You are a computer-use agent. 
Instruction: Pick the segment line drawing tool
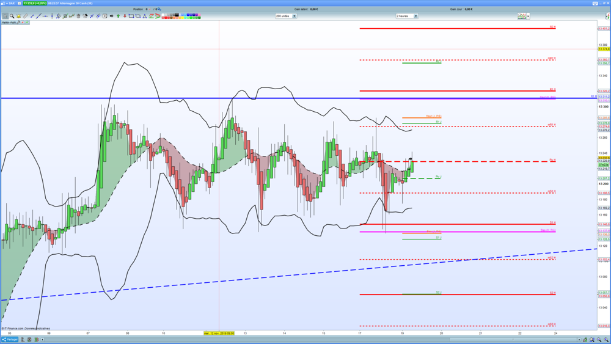(x=32, y=16)
